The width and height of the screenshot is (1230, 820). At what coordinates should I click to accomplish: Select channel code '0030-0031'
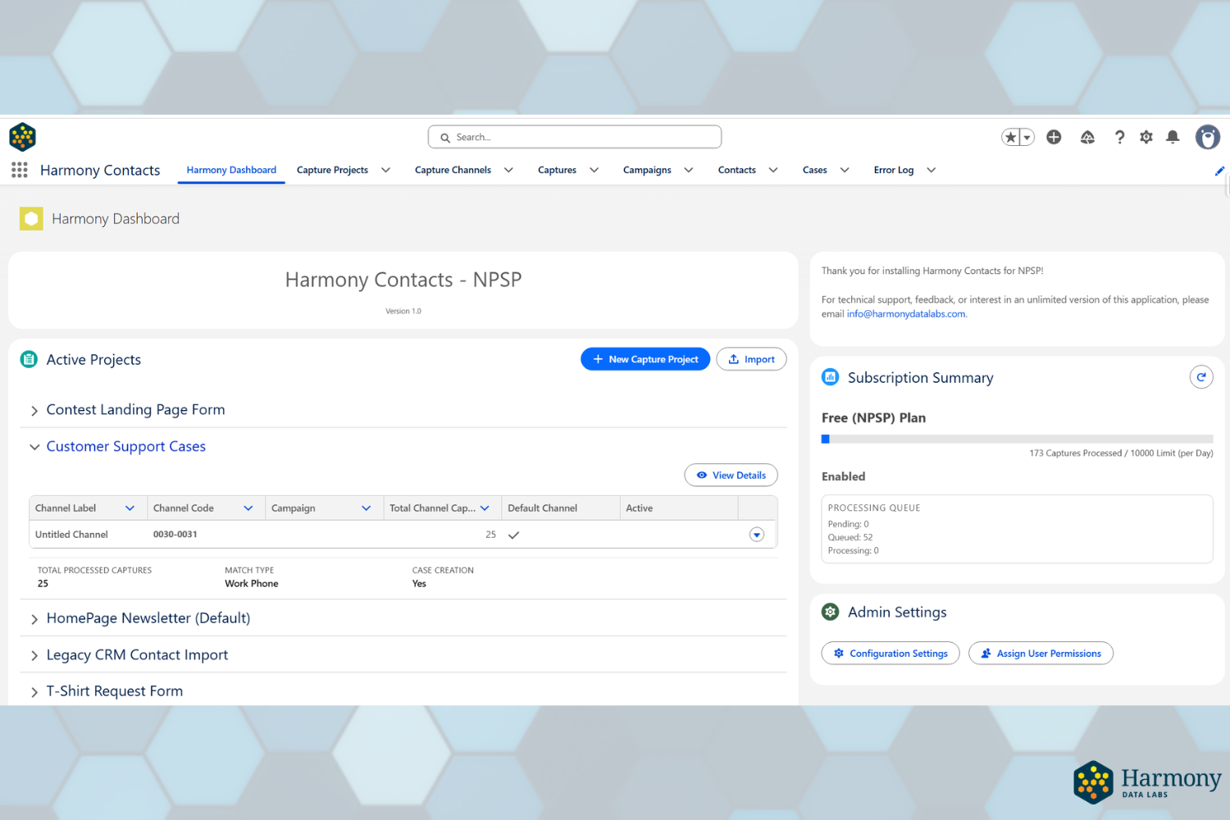[x=175, y=535]
